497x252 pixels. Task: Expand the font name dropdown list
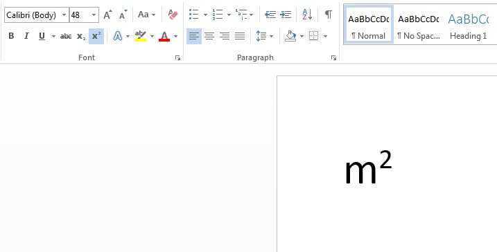coord(64,15)
